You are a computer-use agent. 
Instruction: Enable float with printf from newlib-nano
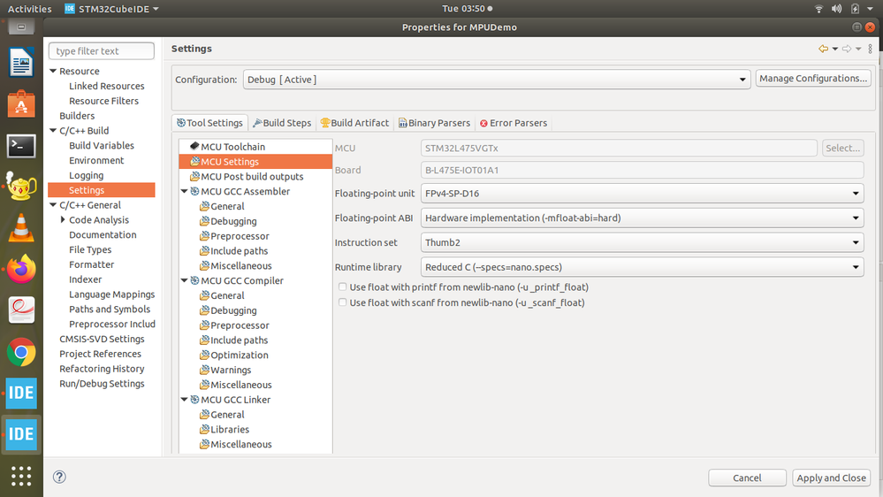point(342,287)
